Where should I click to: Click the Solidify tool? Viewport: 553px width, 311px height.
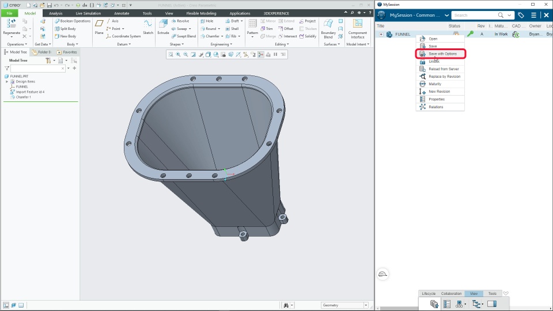308,36
